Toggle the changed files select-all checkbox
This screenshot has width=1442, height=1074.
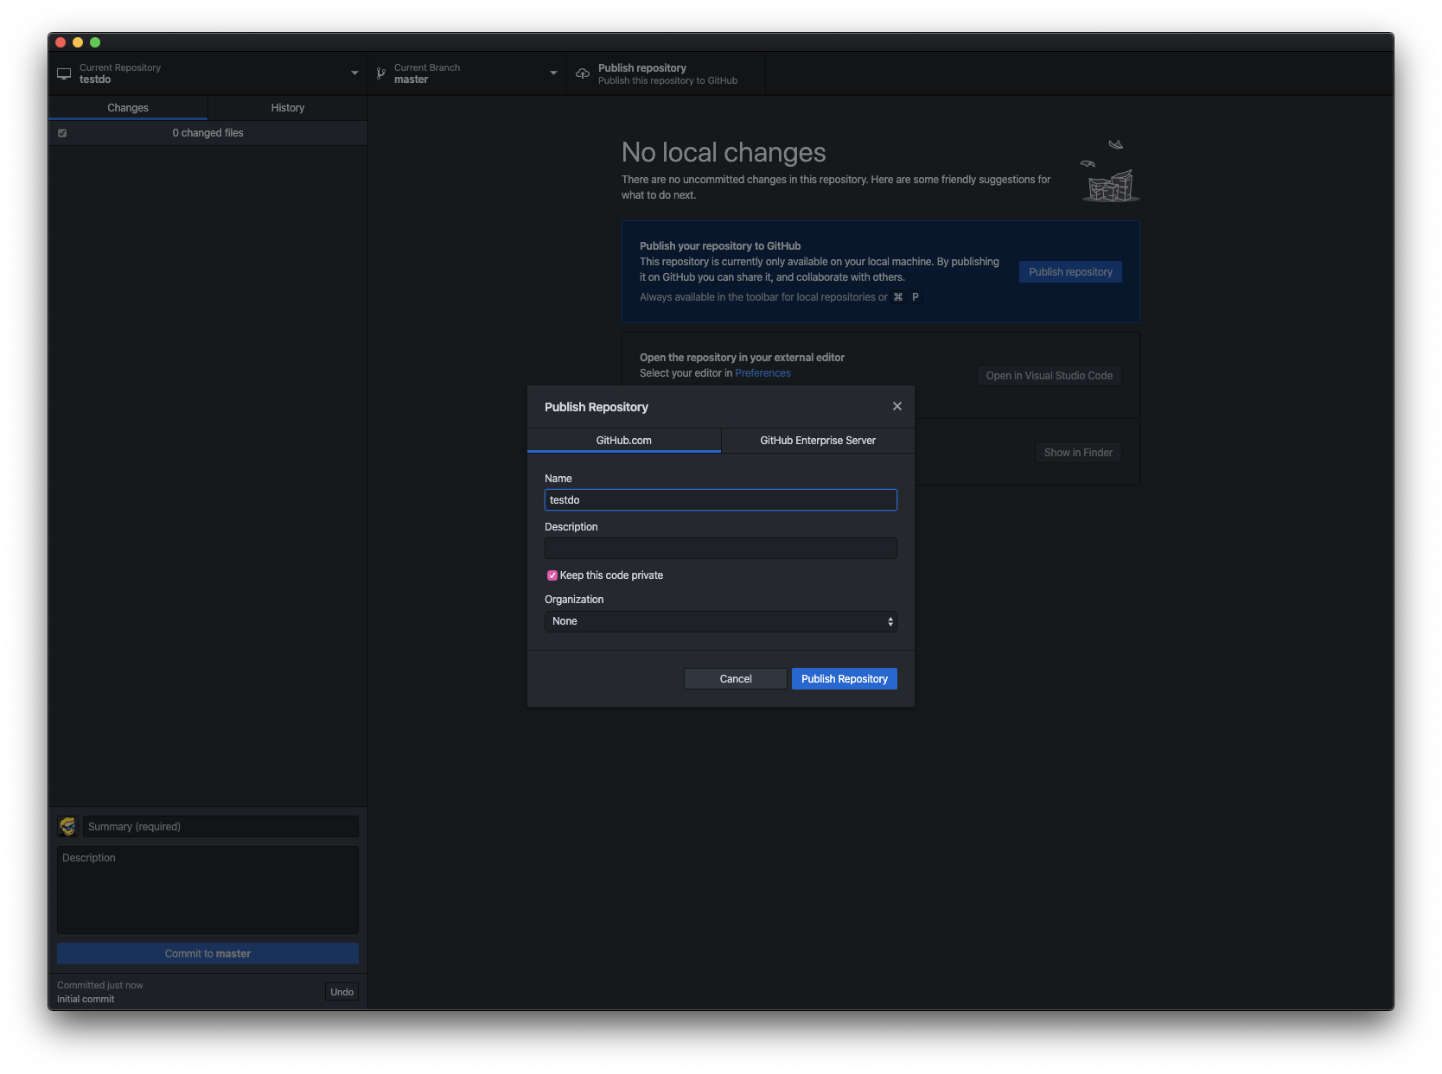point(62,133)
